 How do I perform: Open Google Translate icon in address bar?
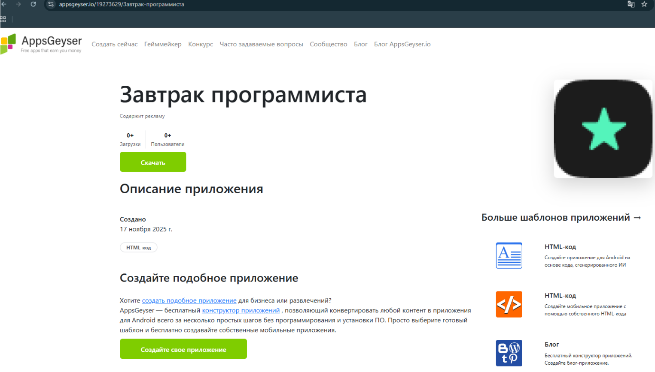[x=631, y=4]
